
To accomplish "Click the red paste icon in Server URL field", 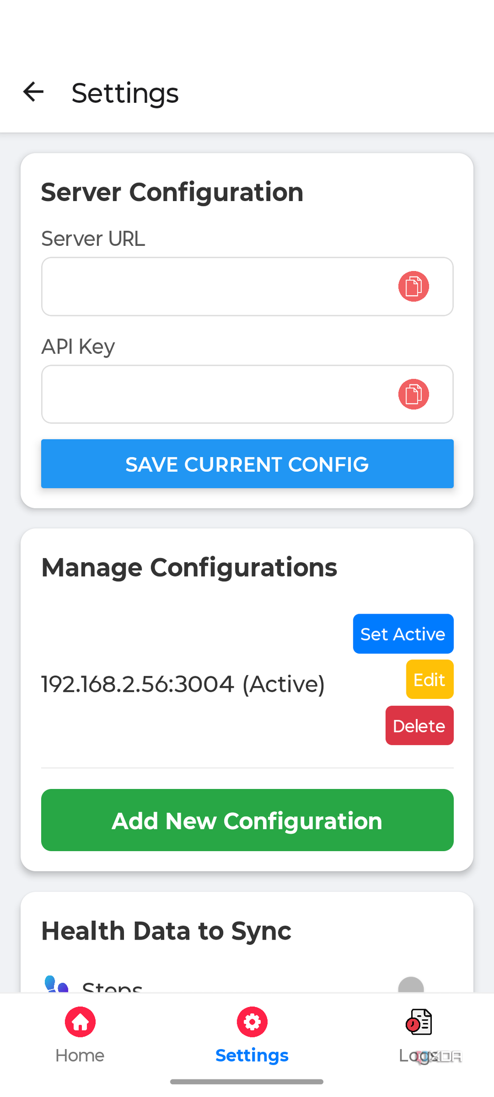I will point(414,286).
